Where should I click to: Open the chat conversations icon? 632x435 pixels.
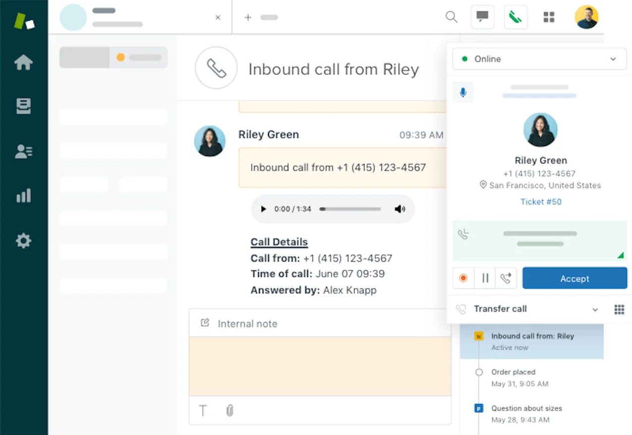482,17
